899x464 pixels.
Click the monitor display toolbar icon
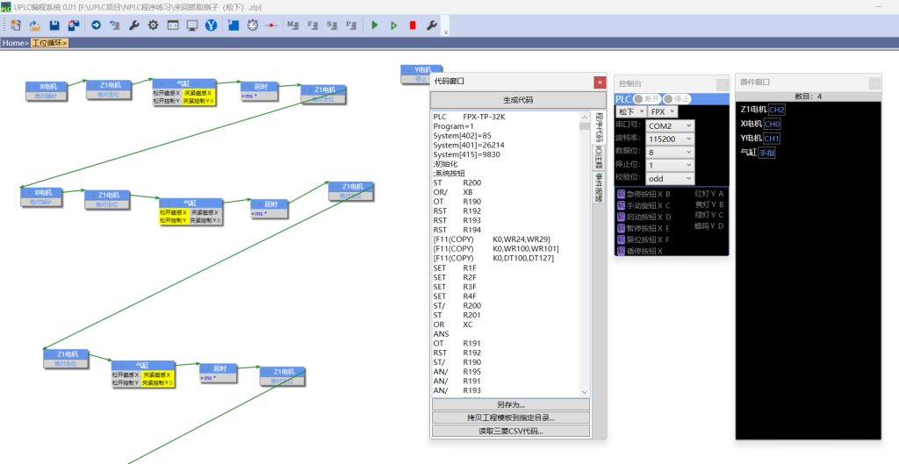coord(191,25)
